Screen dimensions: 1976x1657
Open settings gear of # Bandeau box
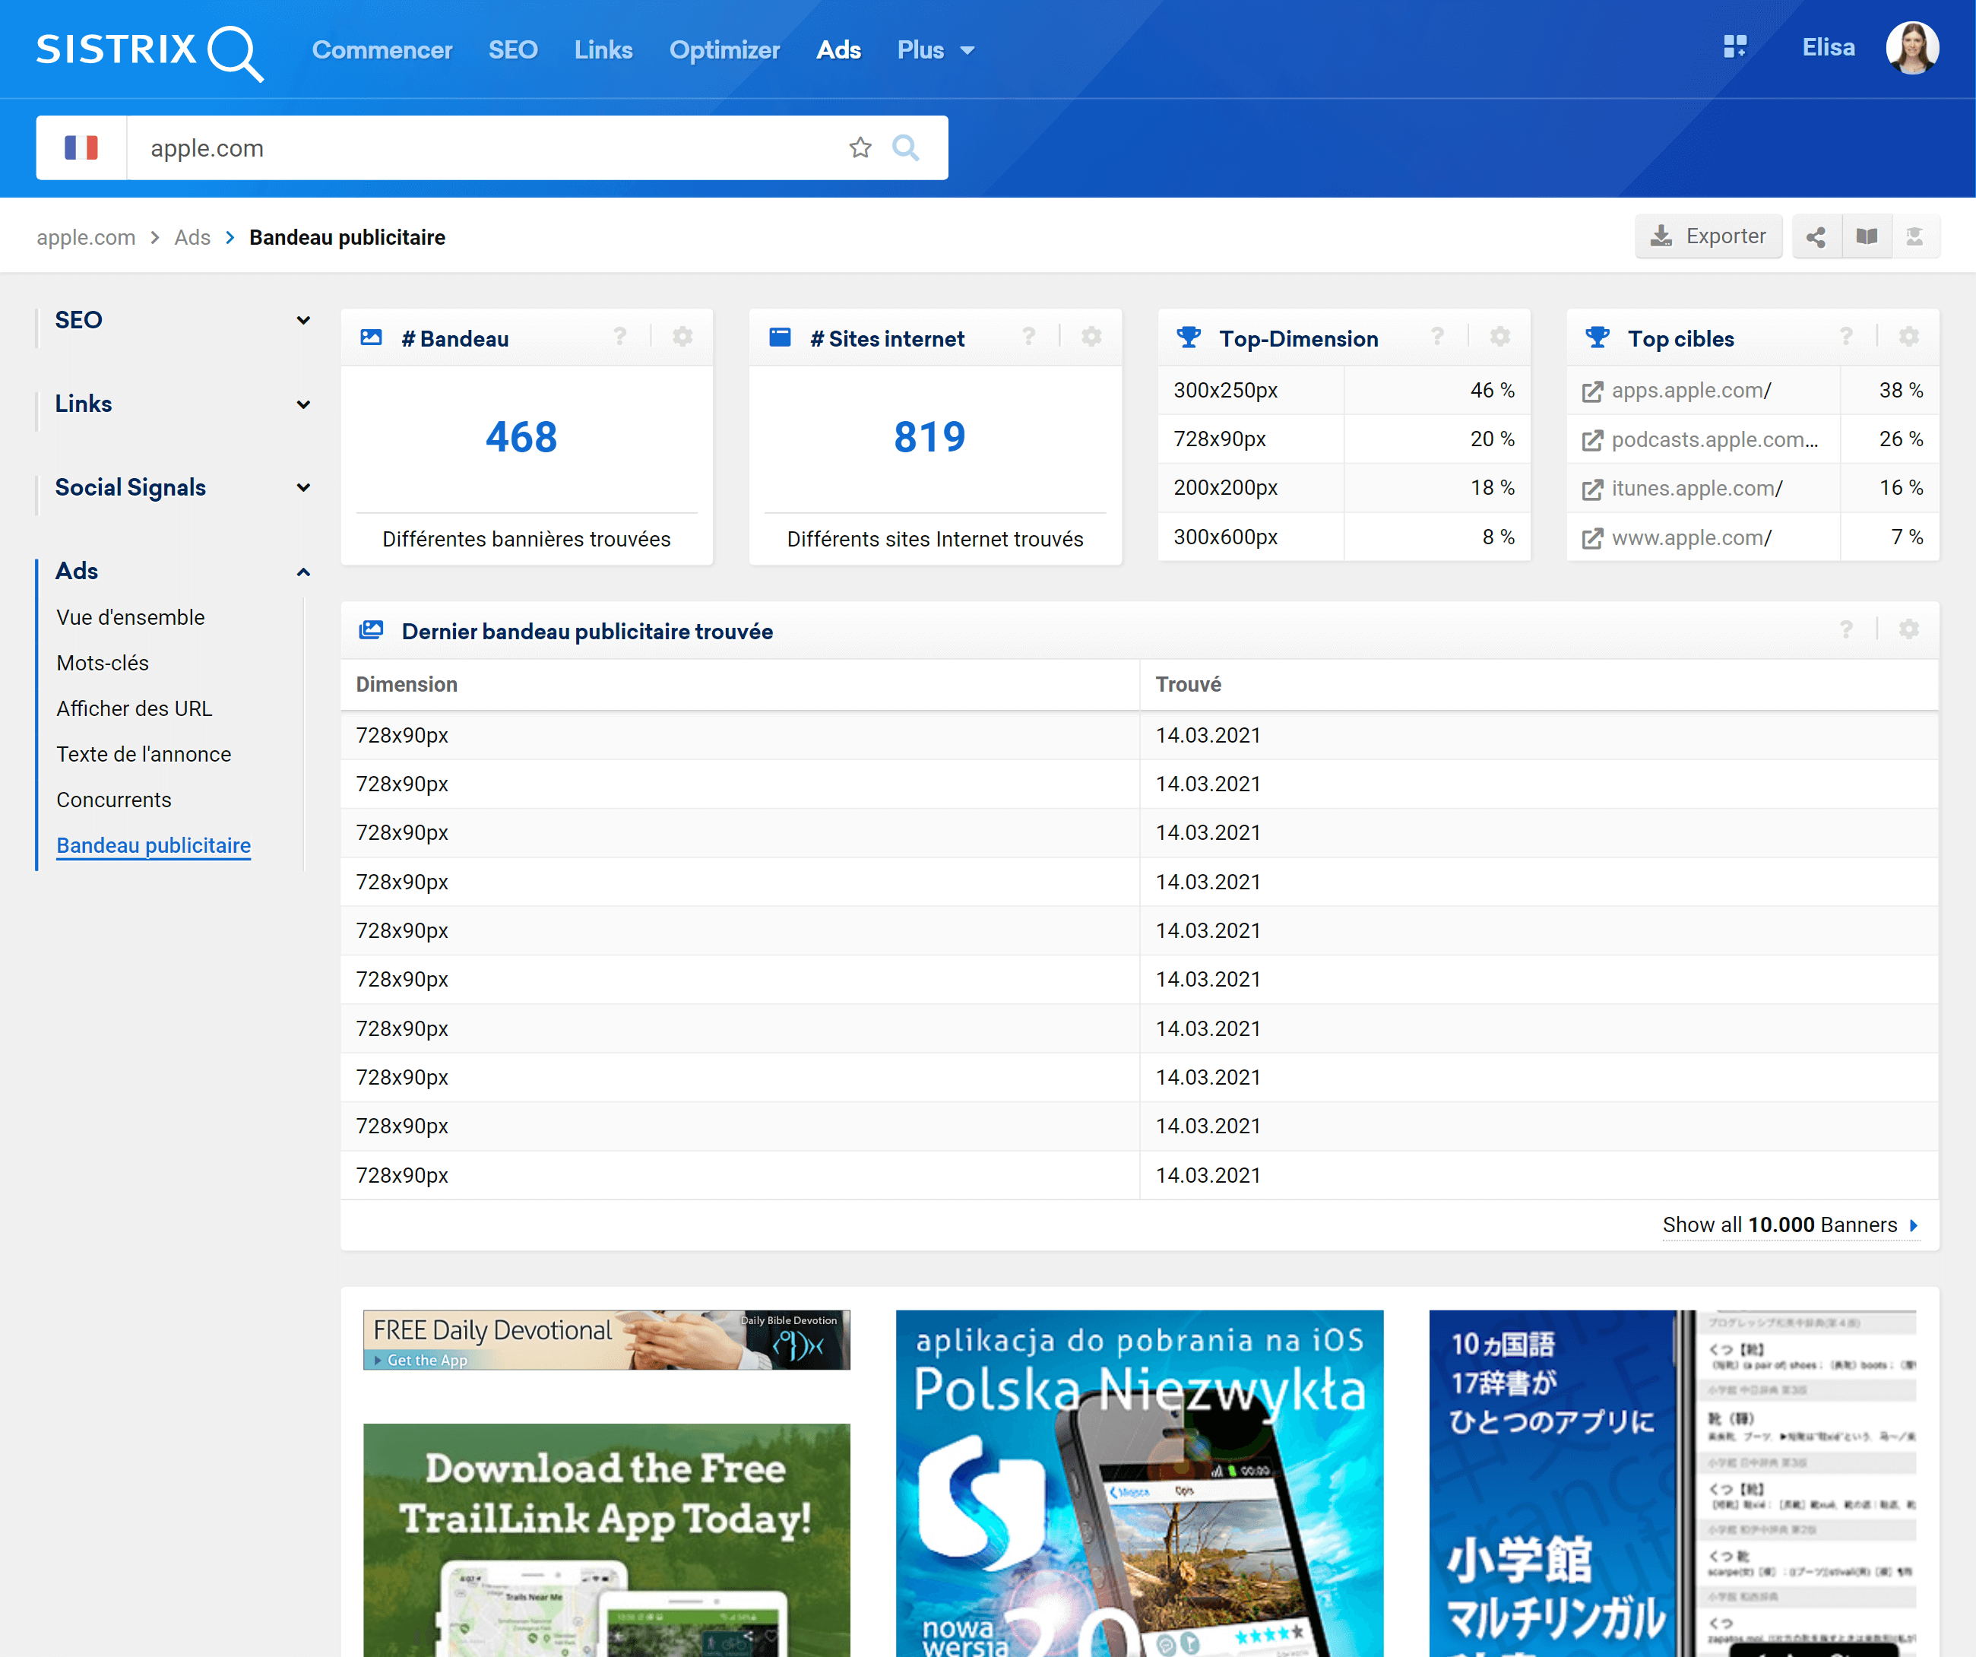(x=683, y=337)
